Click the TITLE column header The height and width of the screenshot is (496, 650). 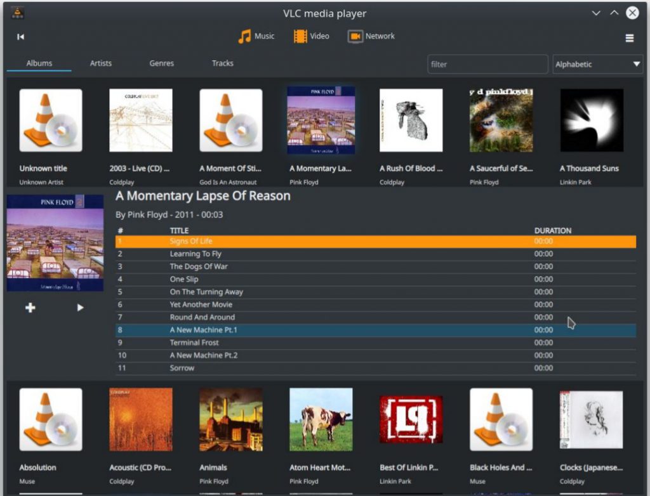(179, 230)
